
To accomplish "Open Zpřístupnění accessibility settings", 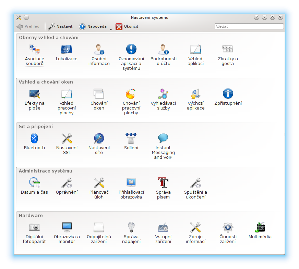I will 228,97.
